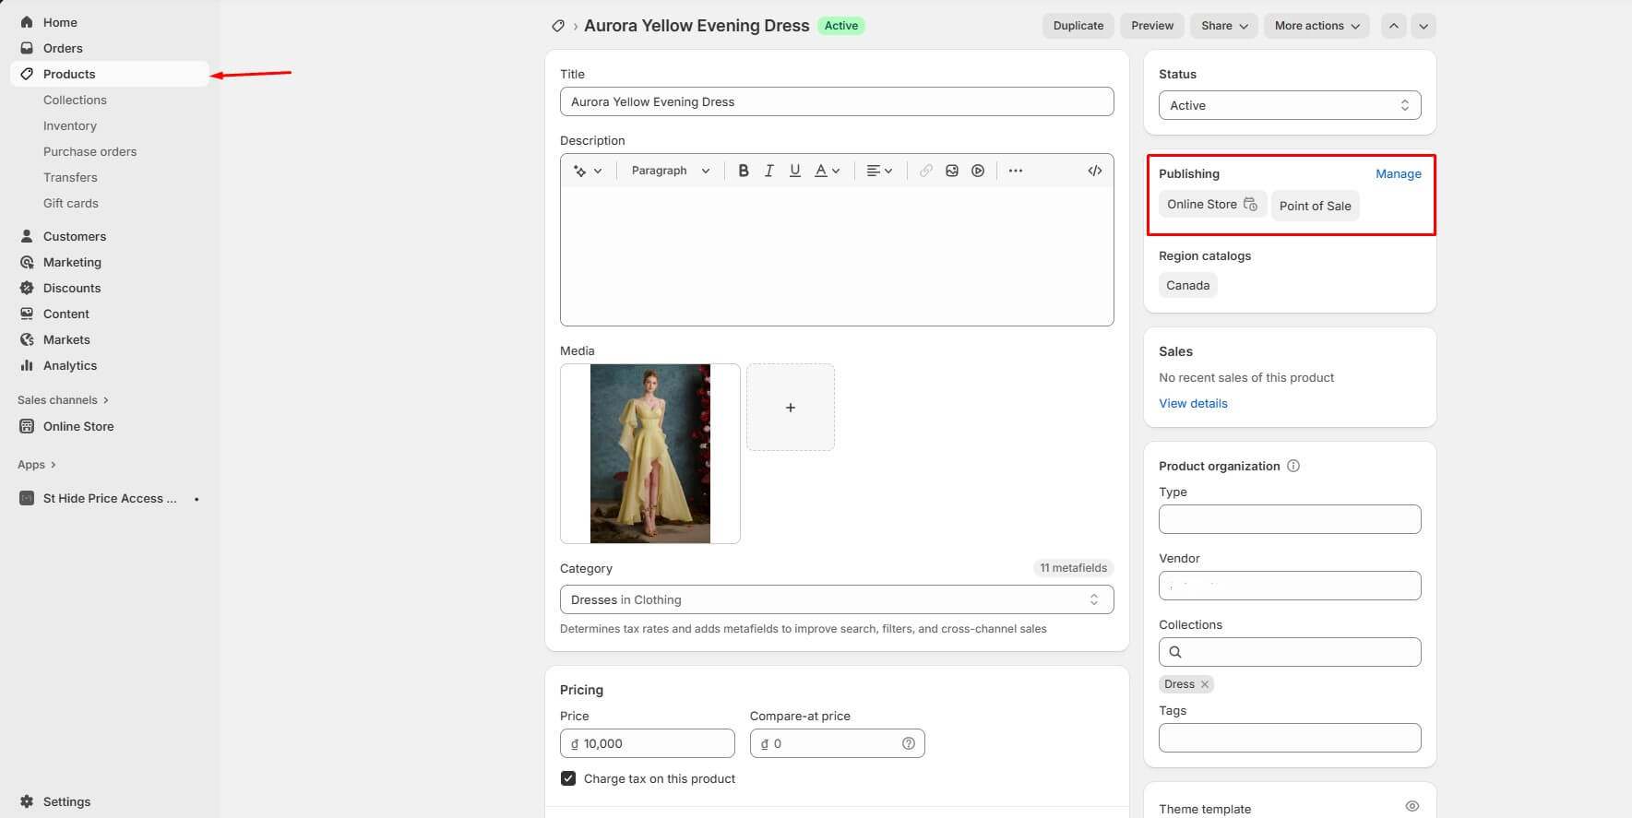Remove the Dress collection tag

1204,684
